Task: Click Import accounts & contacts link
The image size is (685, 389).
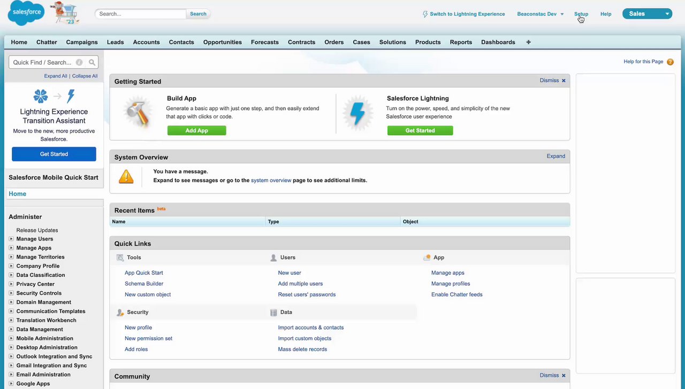Action: pos(311,328)
